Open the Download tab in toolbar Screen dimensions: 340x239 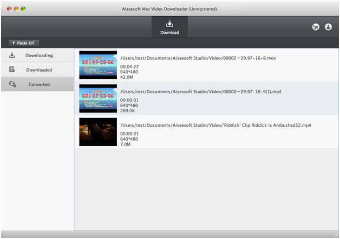coord(169,27)
